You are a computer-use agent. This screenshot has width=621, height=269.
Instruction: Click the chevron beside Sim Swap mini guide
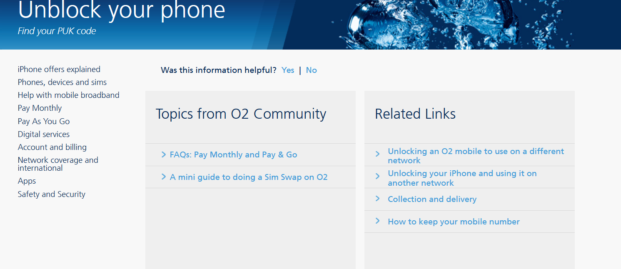tap(163, 177)
